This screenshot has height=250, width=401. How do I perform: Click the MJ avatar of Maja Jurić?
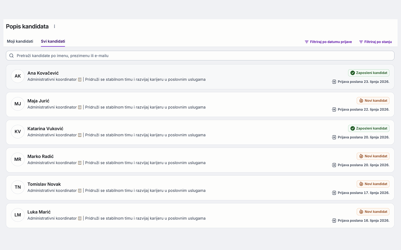(x=18, y=104)
